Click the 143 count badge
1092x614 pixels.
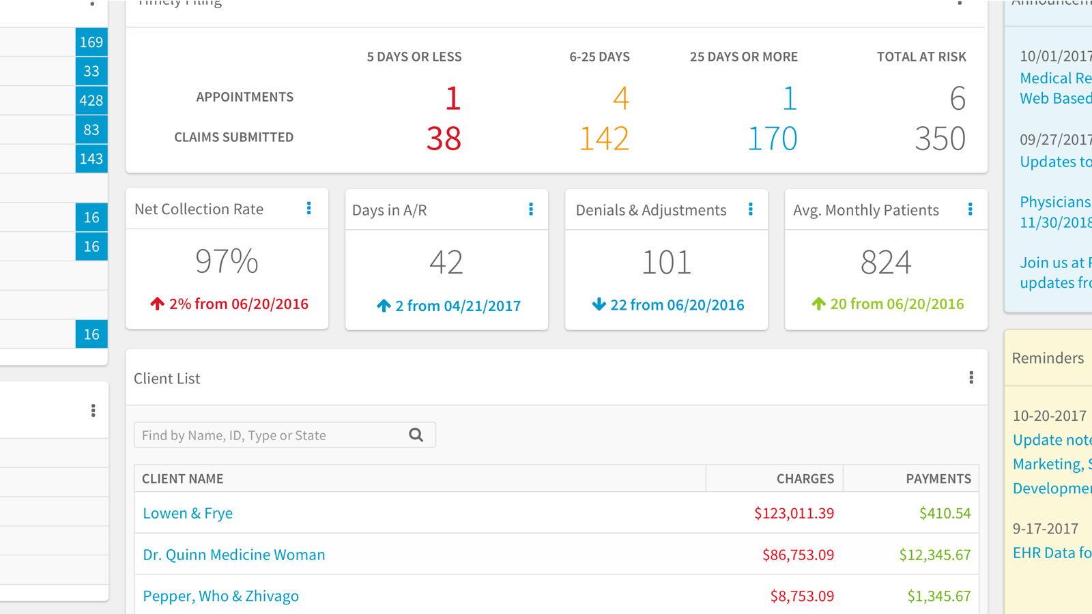(91, 159)
